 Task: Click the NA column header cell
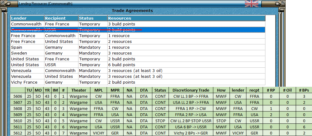(x=129, y=90)
